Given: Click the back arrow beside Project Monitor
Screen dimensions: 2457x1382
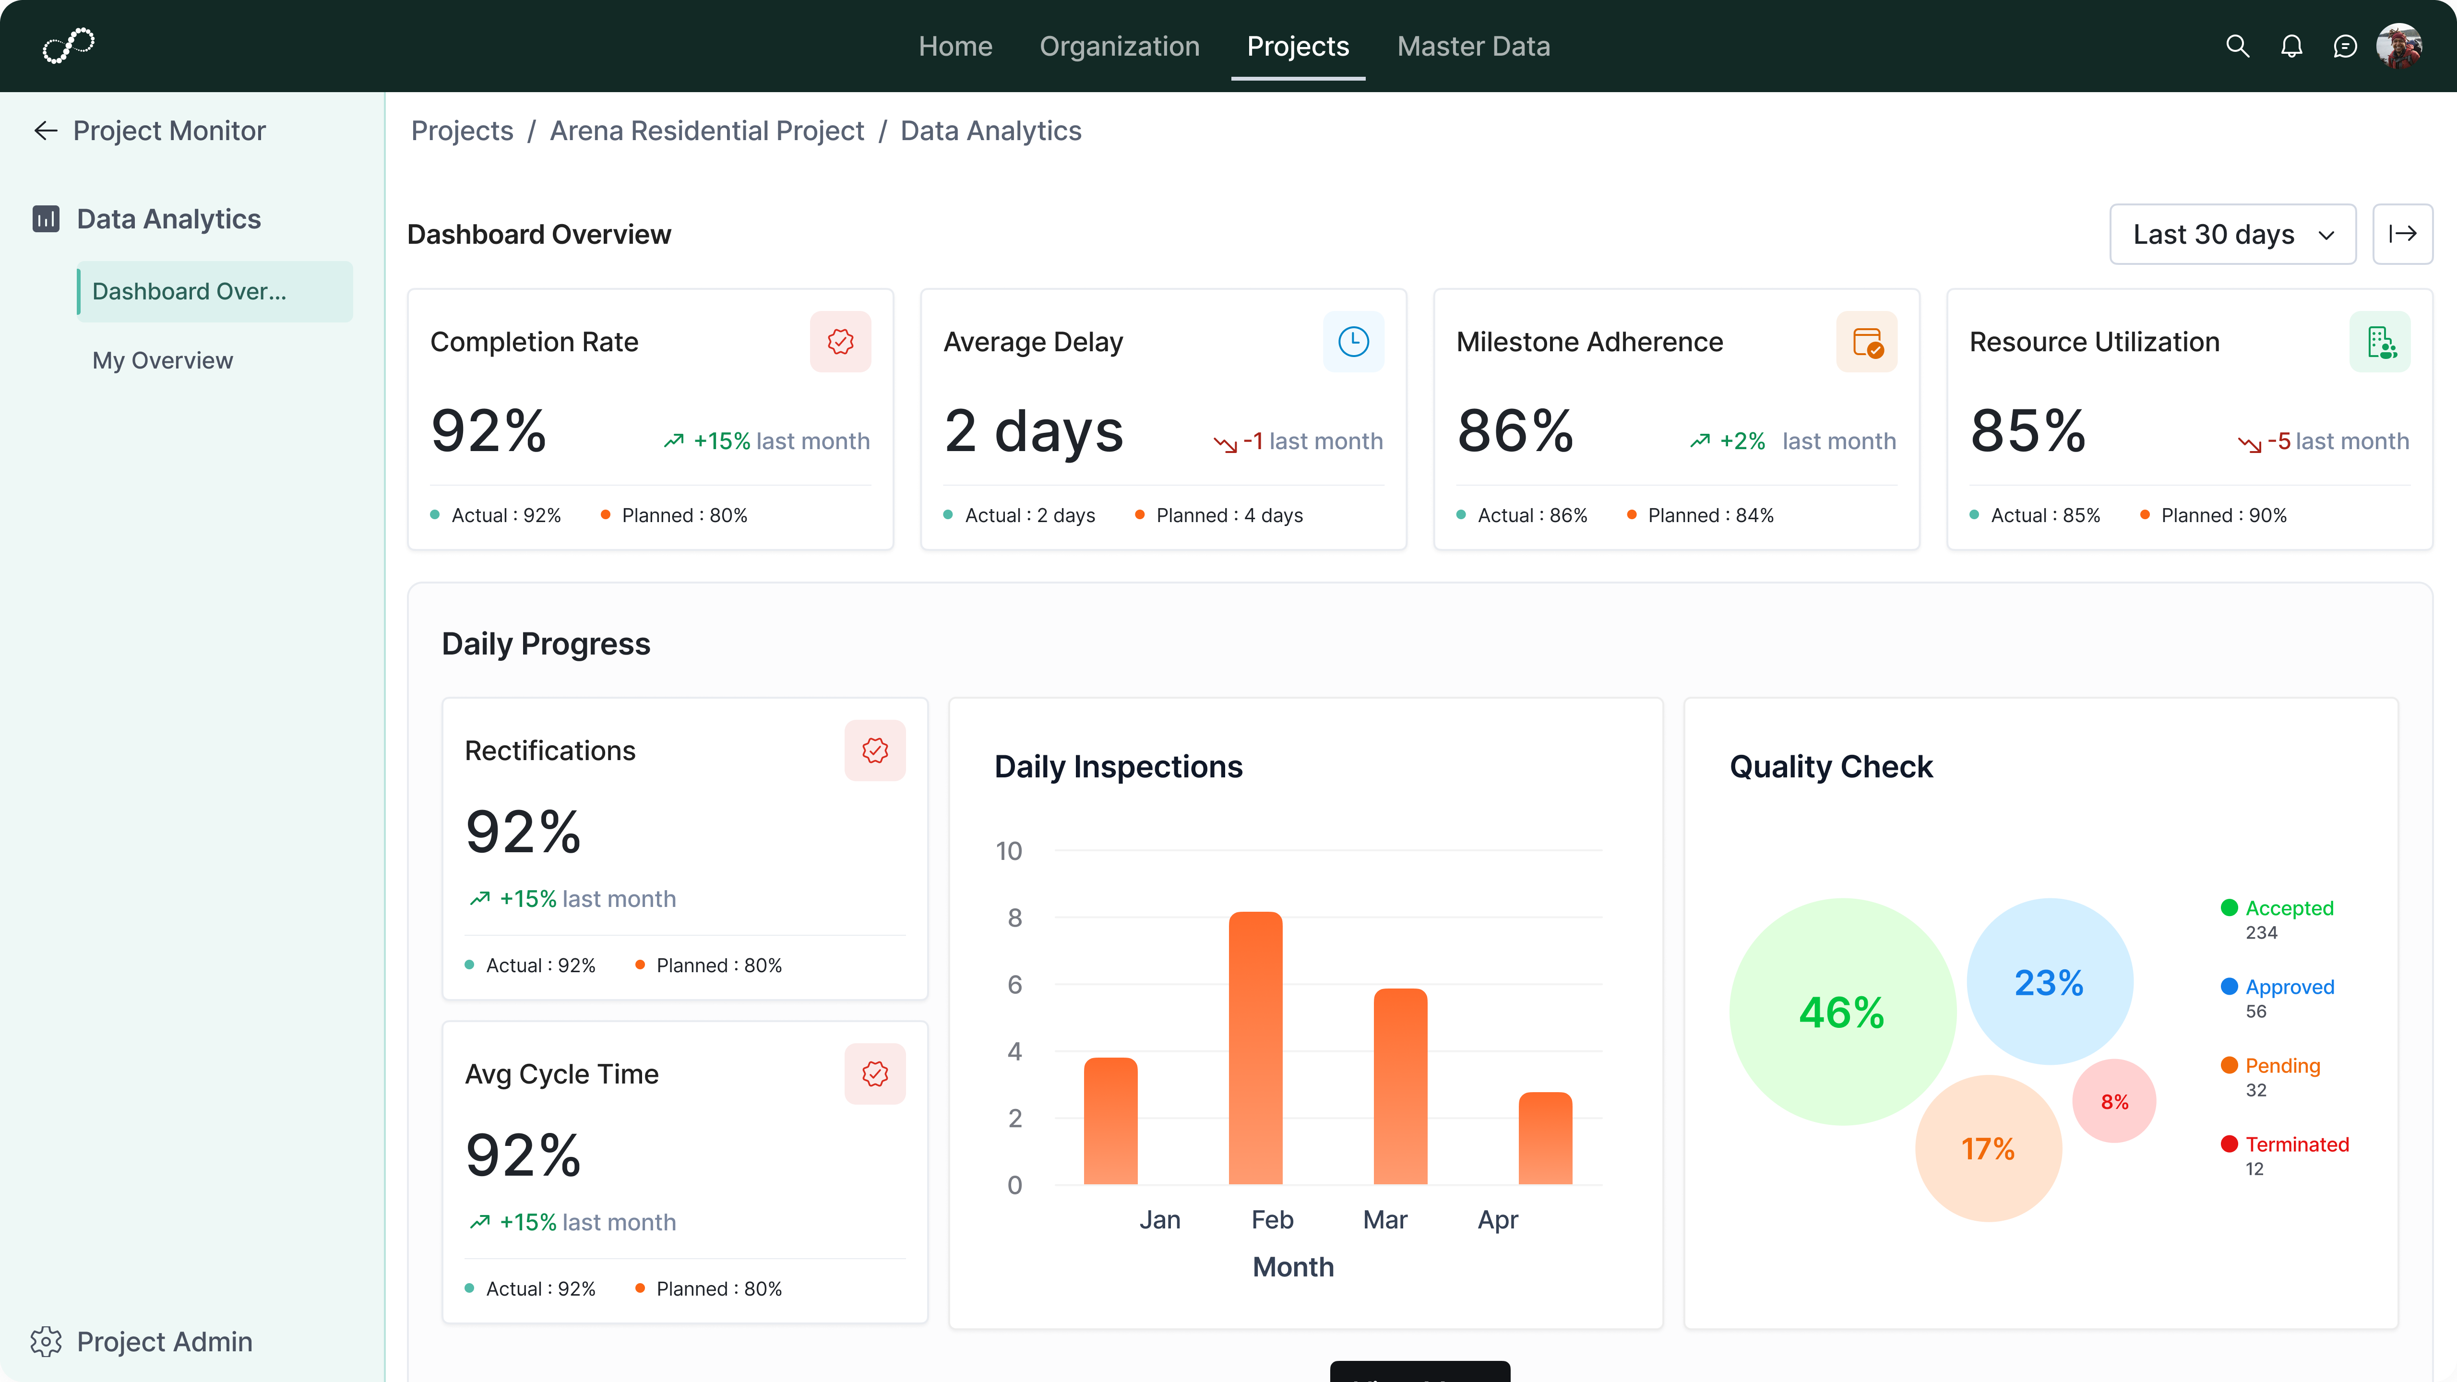Looking at the screenshot, I should click(x=46, y=131).
